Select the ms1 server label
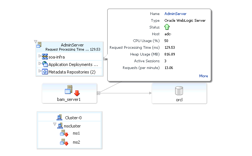Viewport: 252px width, 156px height. (x=76, y=133)
